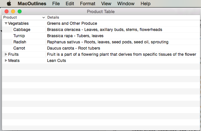Select the Cabbage row

101,30
